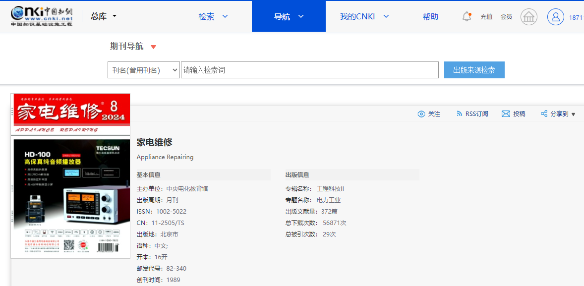Click the 总被引次数 29次 text
584x286 pixels.
[311, 234]
